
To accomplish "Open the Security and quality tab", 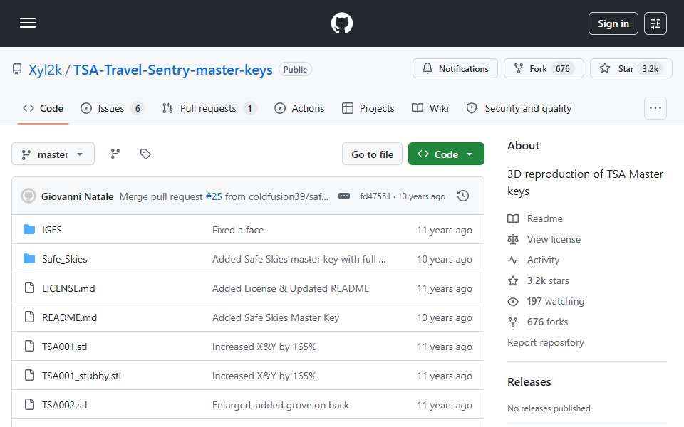I will pos(519,108).
